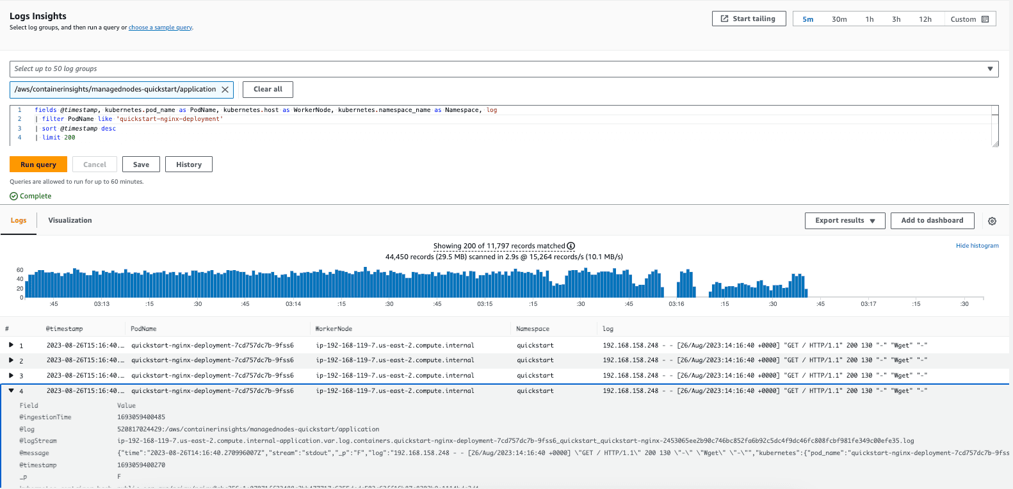Click Add to dashboard
This screenshot has height=489, width=1013.
tap(932, 221)
